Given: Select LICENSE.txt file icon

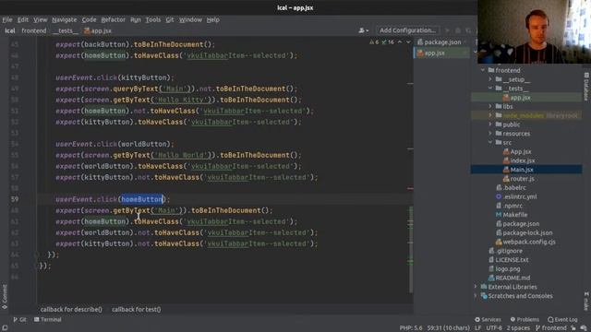Looking at the screenshot, I should pyautogui.click(x=491, y=260).
